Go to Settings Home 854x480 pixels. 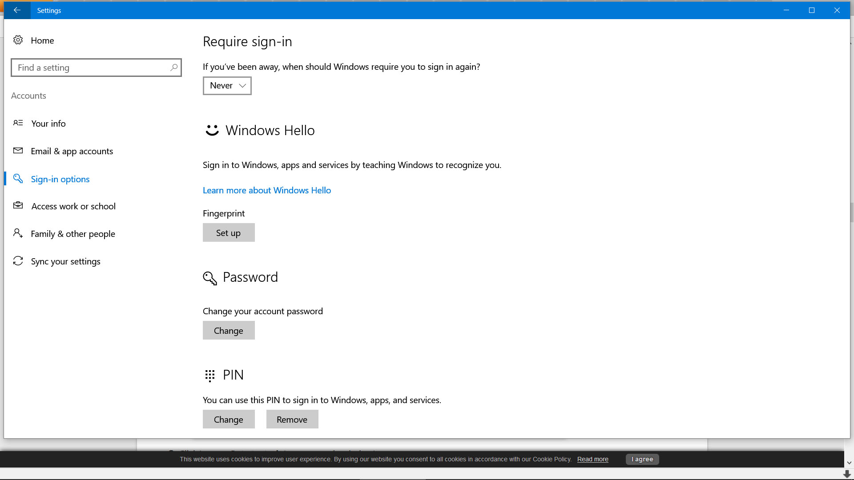pos(42,40)
